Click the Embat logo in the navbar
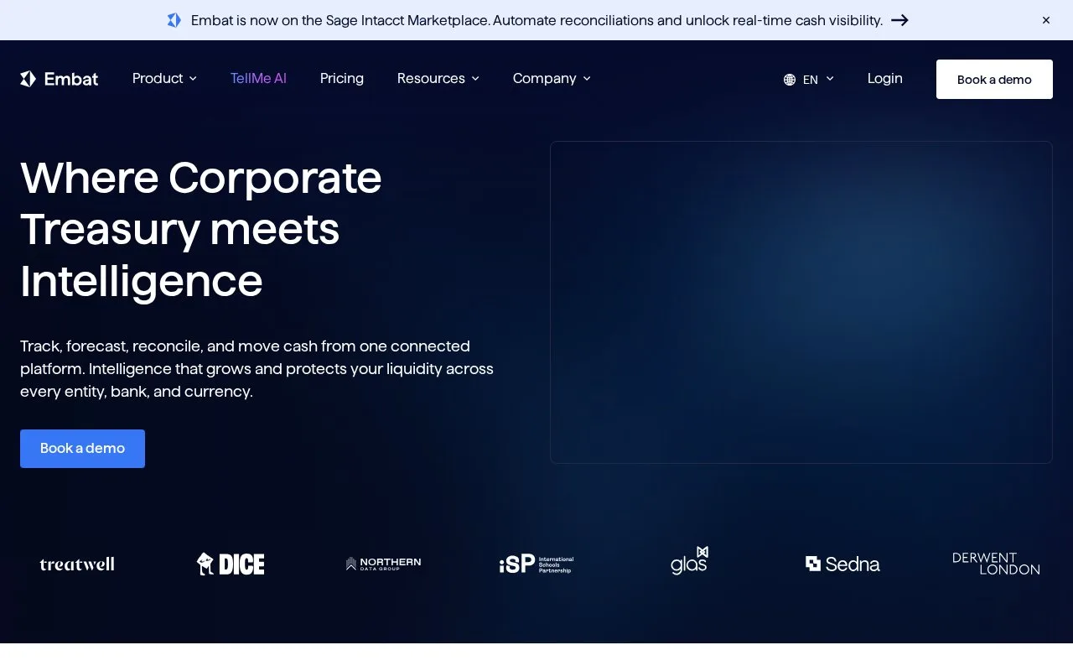The width and height of the screenshot is (1073, 671). tap(59, 79)
